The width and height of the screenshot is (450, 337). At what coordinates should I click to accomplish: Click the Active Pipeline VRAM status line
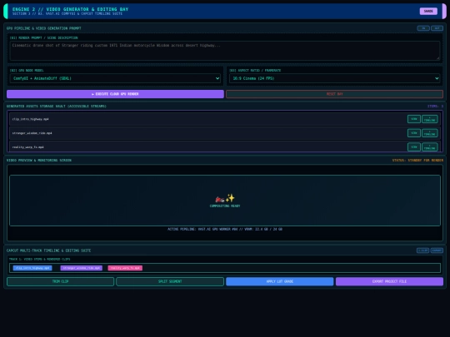click(x=225, y=230)
